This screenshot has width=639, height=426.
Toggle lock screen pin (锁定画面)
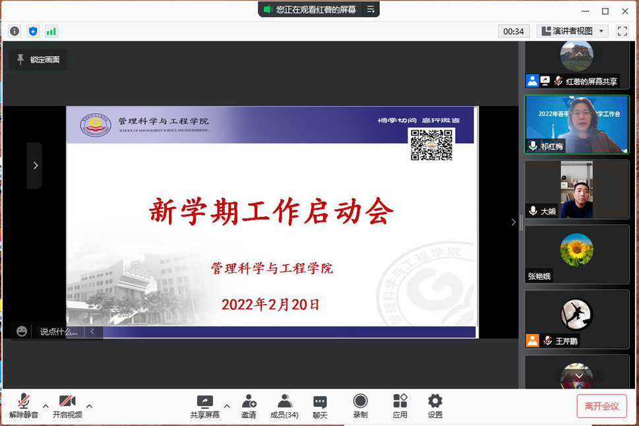(x=38, y=60)
